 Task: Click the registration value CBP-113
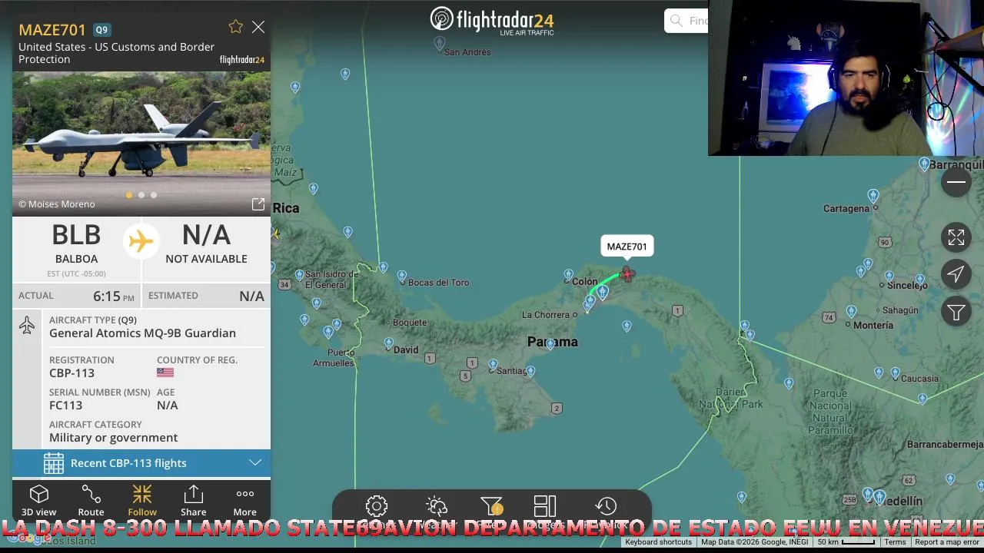pos(71,373)
